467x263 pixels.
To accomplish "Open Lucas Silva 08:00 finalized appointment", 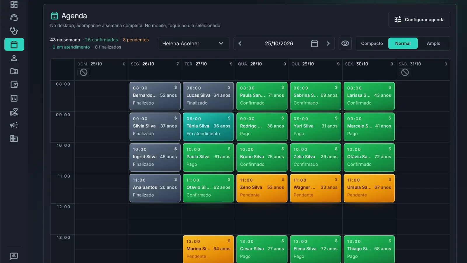I will click(208, 96).
